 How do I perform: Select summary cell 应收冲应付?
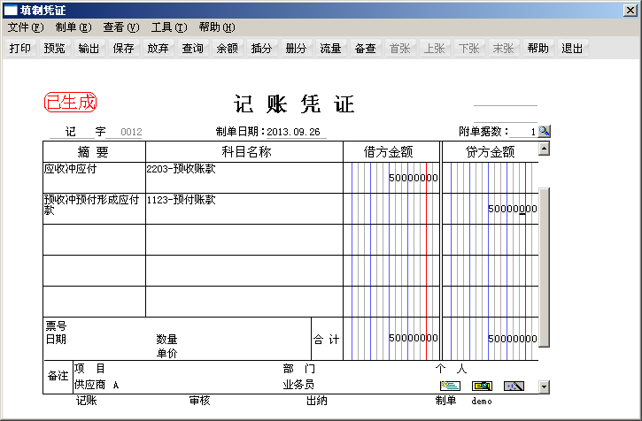pyautogui.click(x=94, y=178)
